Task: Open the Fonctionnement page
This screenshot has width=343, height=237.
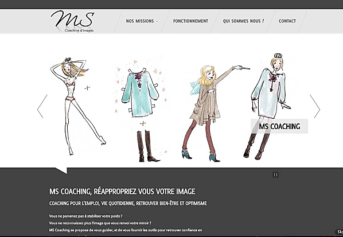Action: point(190,21)
